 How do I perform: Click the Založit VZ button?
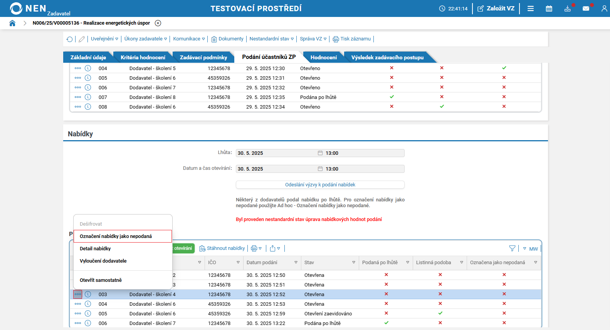(496, 8)
